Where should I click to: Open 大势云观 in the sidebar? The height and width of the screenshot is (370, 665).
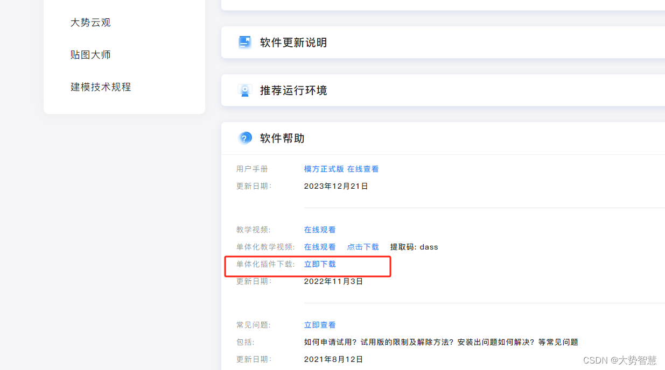(90, 23)
